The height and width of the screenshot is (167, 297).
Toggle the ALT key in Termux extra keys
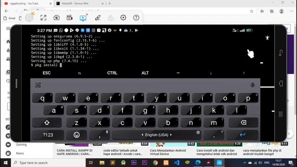145,73
